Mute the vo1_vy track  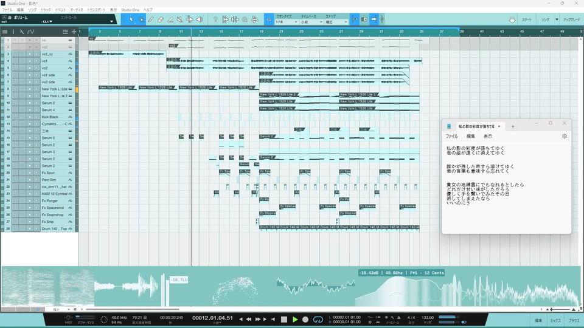click(x=15, y=54)
